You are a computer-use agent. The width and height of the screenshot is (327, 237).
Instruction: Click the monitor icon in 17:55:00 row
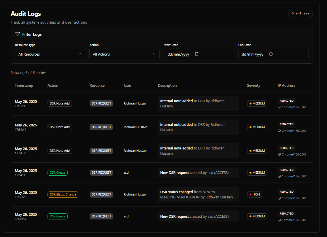(279, 107)
